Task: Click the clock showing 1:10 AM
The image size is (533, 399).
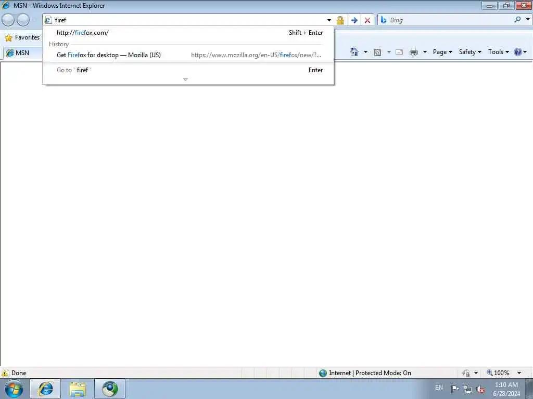Action: (506, 385)
